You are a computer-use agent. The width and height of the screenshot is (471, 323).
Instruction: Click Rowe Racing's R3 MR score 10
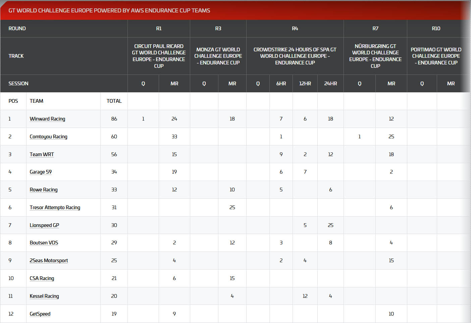click(x=232, y=190)
